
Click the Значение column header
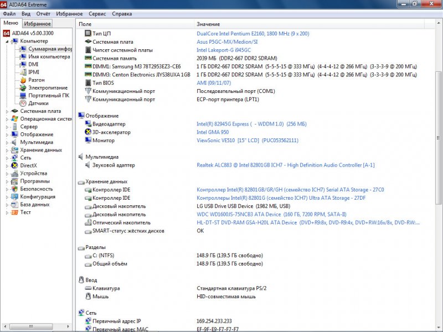click(208, 24)
